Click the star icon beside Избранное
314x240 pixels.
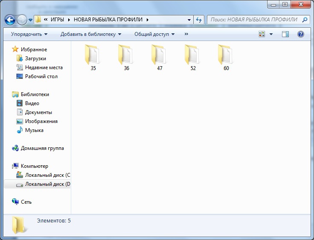click(x=15, y=49)
